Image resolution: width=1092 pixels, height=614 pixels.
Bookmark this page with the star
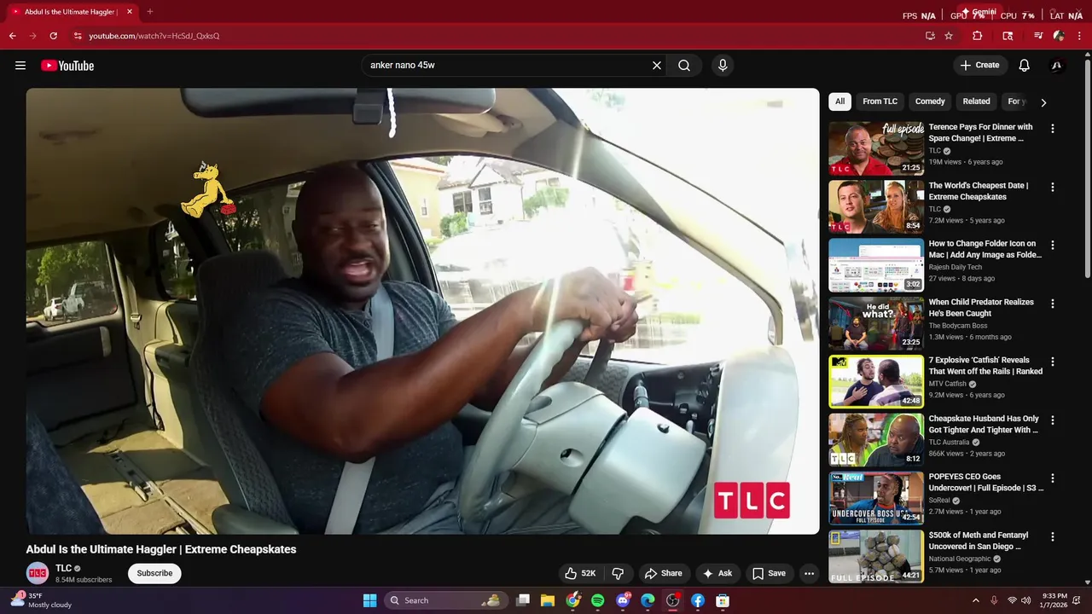tap(949, 36)
